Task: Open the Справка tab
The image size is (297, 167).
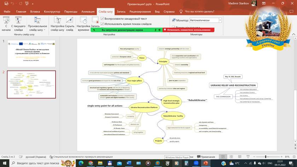Action: (169, 12)
